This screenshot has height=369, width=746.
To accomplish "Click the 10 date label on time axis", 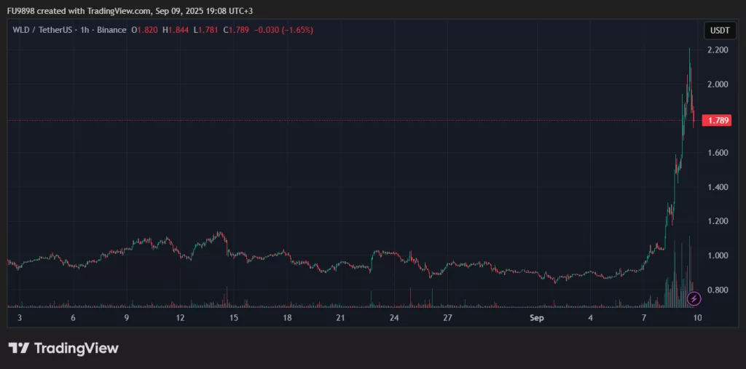I will (x=697, y=318).
